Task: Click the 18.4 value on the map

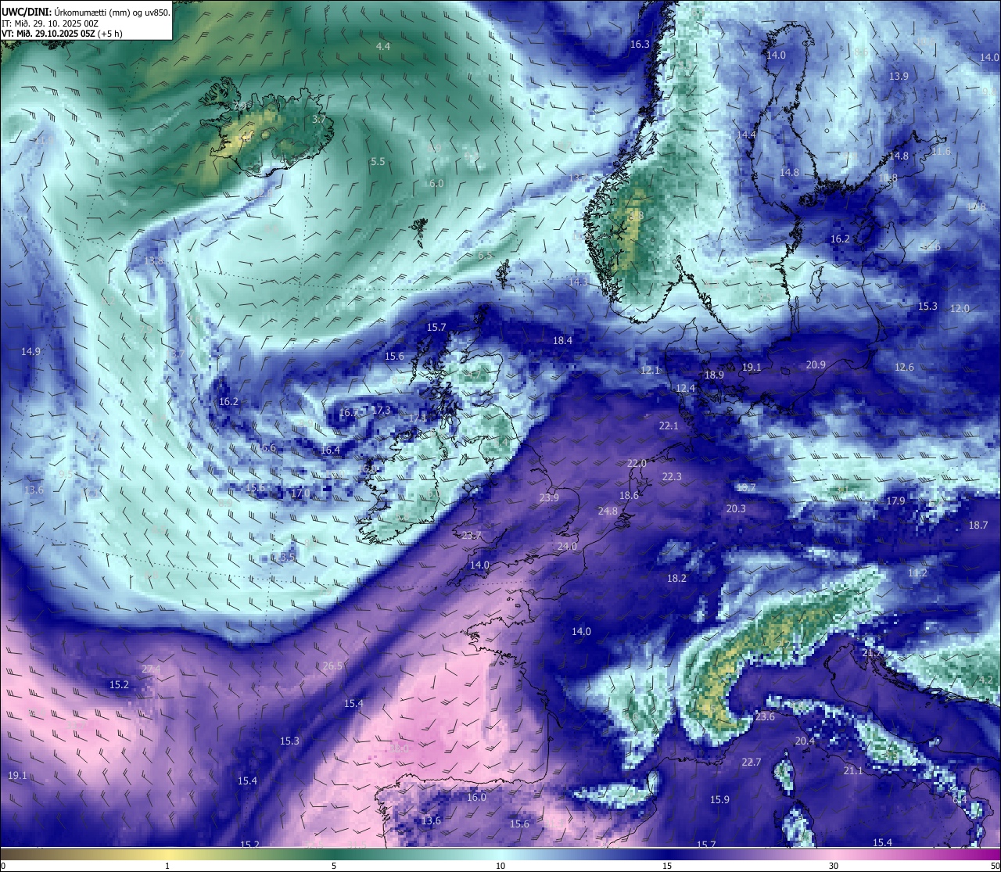Action: [562, 341]
